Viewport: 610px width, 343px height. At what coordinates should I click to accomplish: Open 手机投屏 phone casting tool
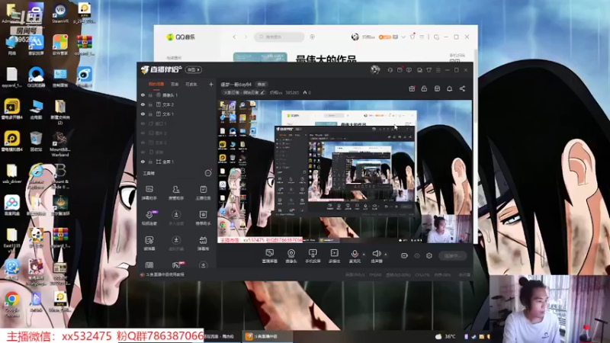pos(313,256)
